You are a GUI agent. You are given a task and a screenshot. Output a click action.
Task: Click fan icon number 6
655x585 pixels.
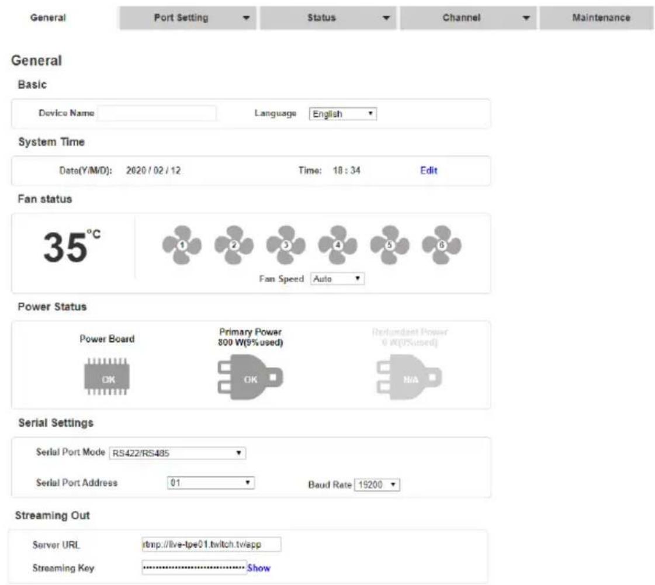(x=442, y=245)
